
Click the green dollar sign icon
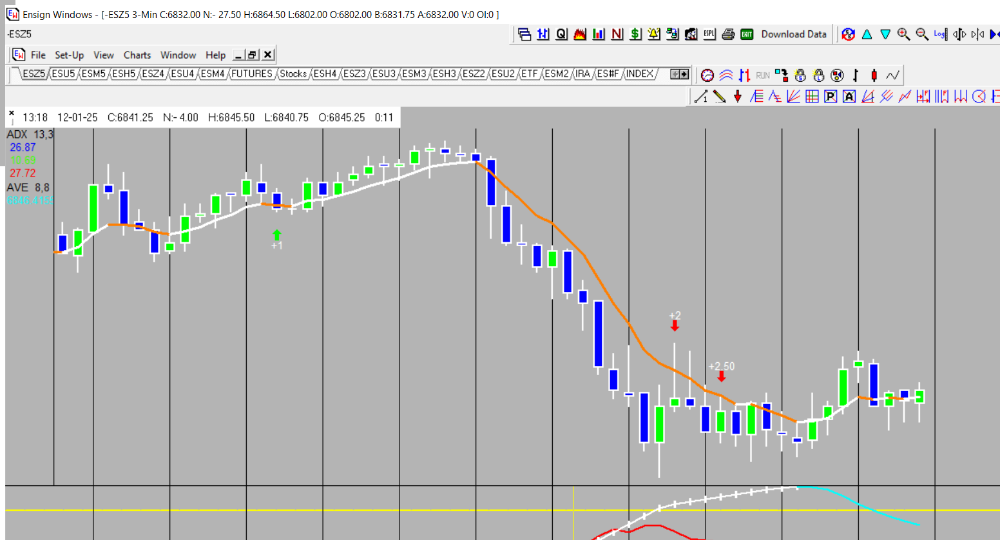pyautogui.click(x=635, y=34)
